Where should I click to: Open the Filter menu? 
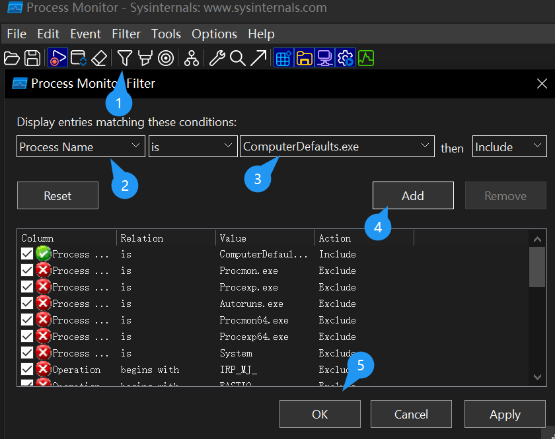pyautogui.click(x=126, y=34)
